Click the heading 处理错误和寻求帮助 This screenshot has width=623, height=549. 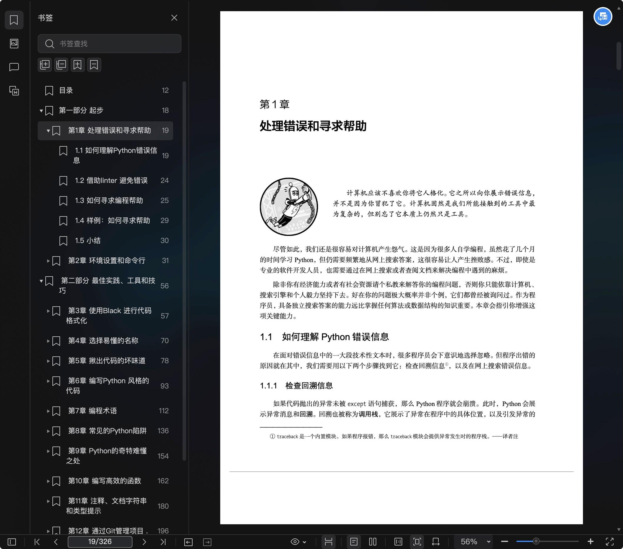tap(313, 126)
